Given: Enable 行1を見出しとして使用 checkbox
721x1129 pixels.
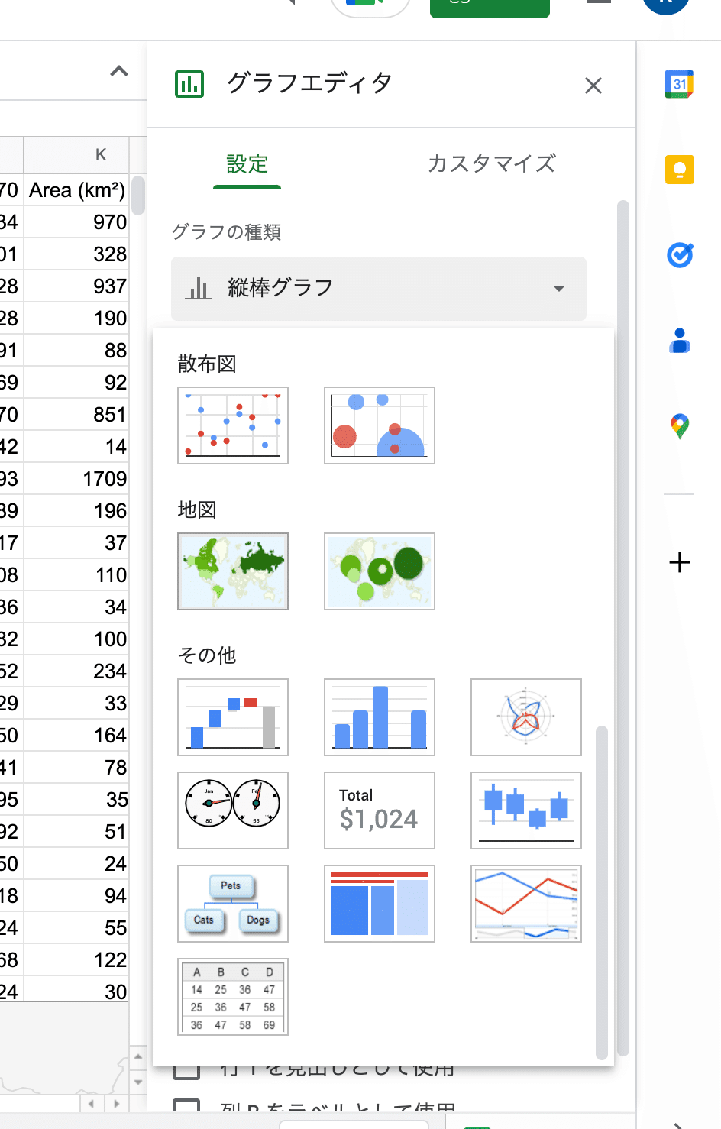Looking at the screenshot, I should (186, 1068).
